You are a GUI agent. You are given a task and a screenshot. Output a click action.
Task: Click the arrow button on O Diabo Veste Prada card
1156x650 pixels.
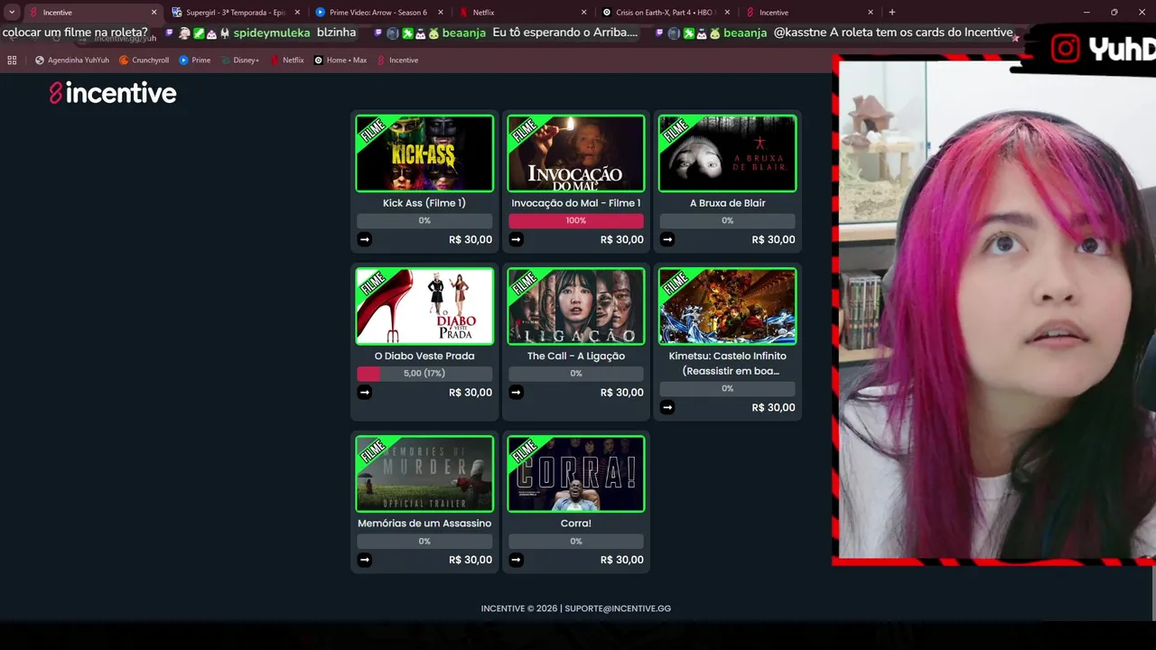point(364,392)
